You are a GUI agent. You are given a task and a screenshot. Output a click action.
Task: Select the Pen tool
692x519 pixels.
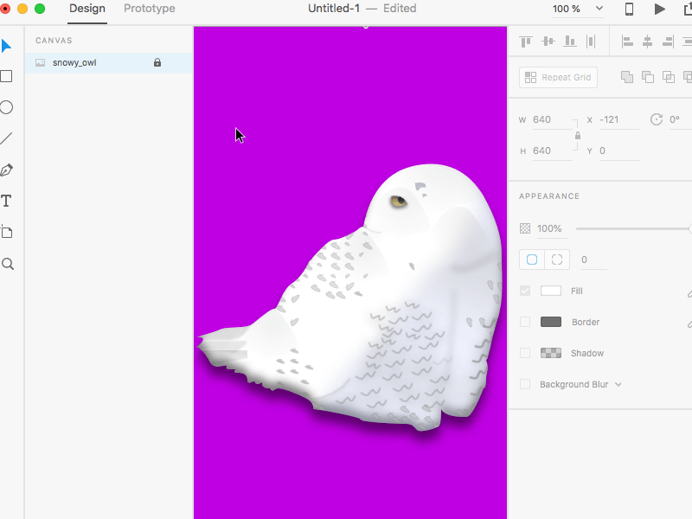7,170
